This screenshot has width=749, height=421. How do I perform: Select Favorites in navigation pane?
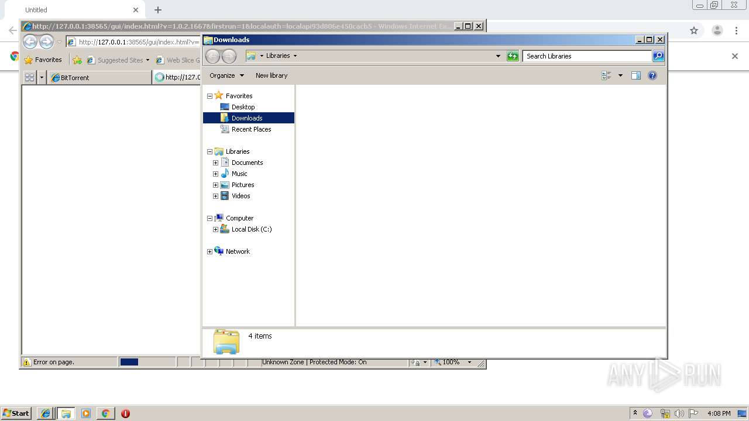(239, 96)
